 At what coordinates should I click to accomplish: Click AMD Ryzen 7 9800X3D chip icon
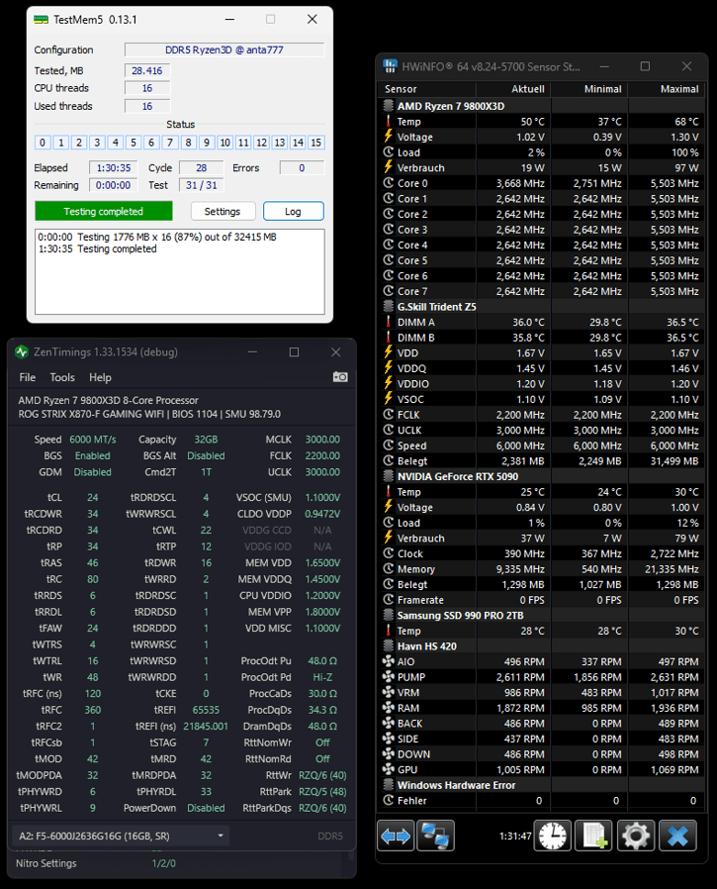[388, 106]
